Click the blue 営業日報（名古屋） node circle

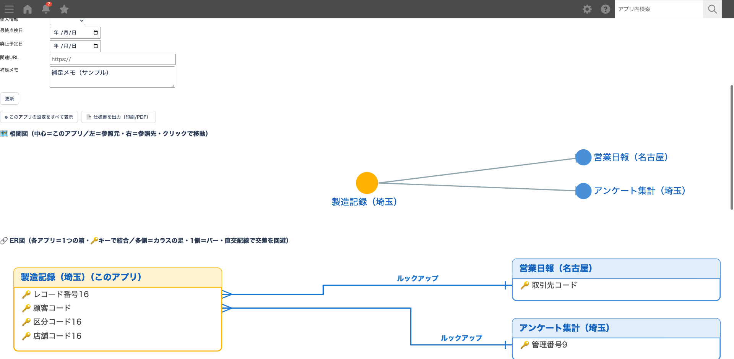583,157
